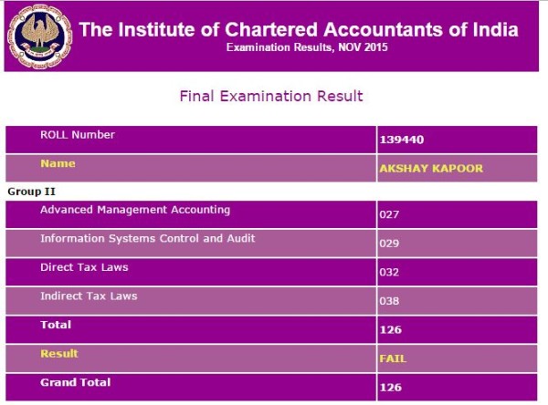Click the score 027 cell

(389, 216)
